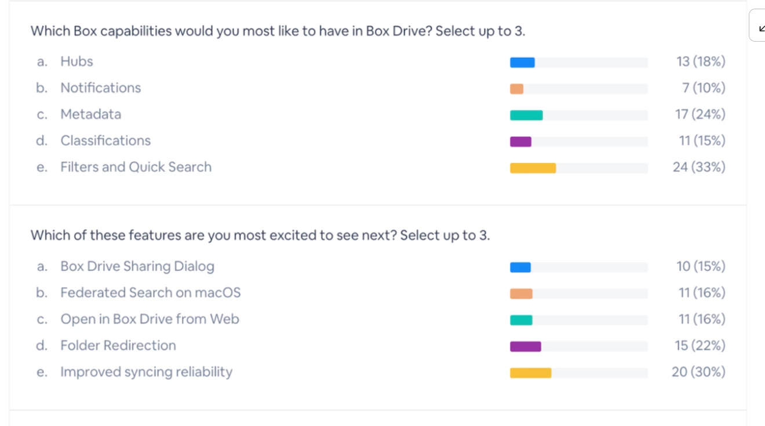Click the 20 (30%) vote count

pyautogui.click(x=698, y=372)
